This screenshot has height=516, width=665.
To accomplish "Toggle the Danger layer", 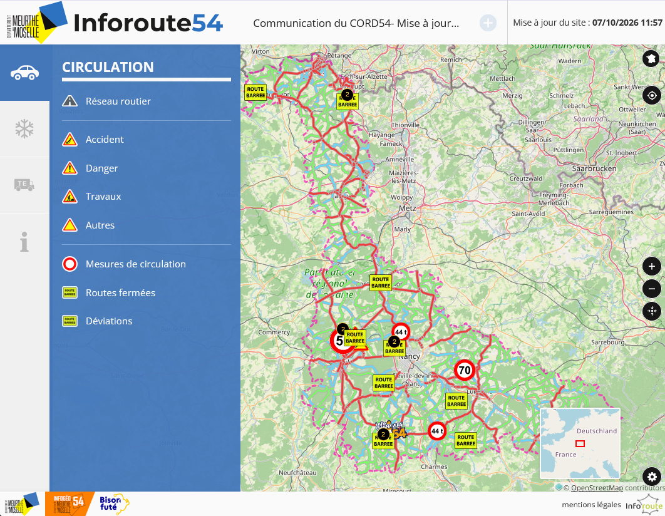I will click(x=90, y=168).
